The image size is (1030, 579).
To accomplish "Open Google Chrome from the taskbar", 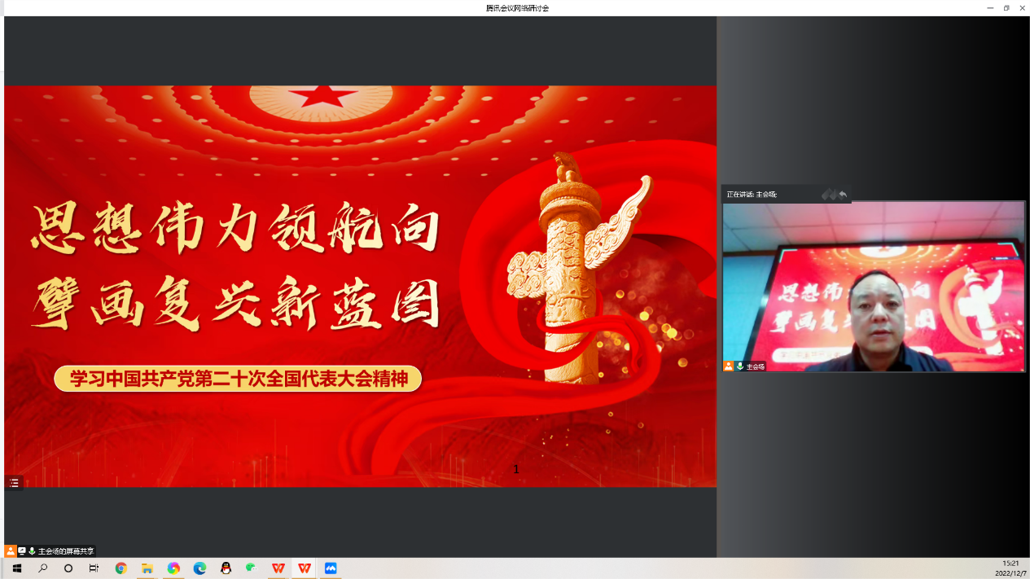I will 121,568.
